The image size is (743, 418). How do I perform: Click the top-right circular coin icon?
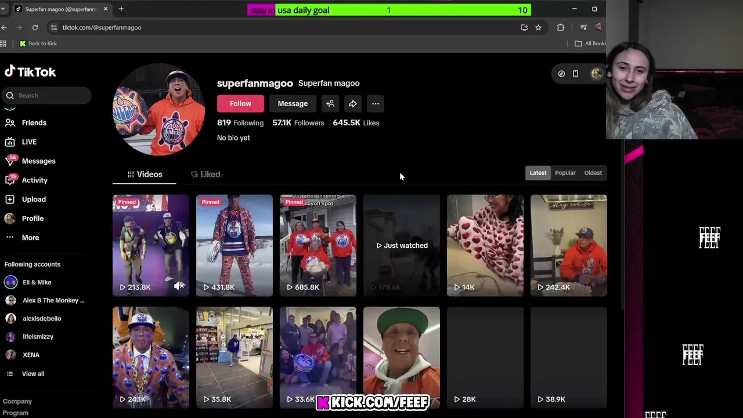pos(561,74)
